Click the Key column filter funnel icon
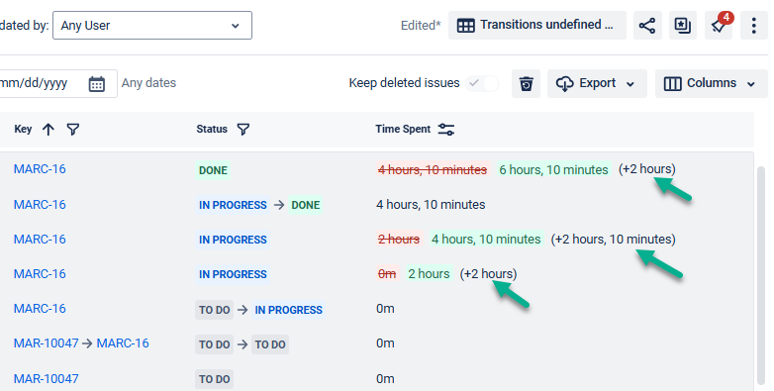Image resolution: width=774 pixels, height=391 pixels. pos(73,130)
